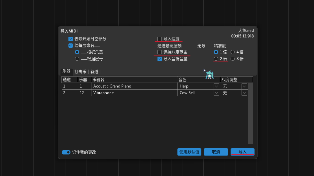Toggle 给每层命名 checkbox
The image size is (314, 176).
coord(70,45)
